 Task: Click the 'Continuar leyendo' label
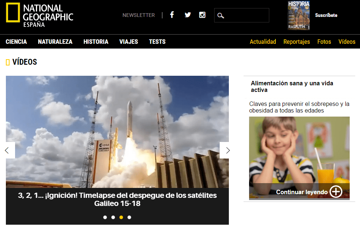pos(302,192)
